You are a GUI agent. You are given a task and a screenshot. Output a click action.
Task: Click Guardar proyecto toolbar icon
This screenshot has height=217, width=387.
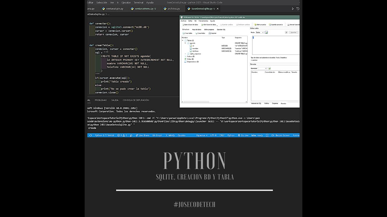(275, 25)
